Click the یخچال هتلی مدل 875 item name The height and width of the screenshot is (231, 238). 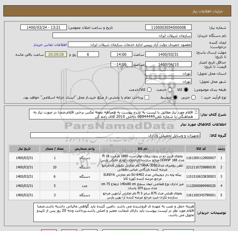point(142,195)
